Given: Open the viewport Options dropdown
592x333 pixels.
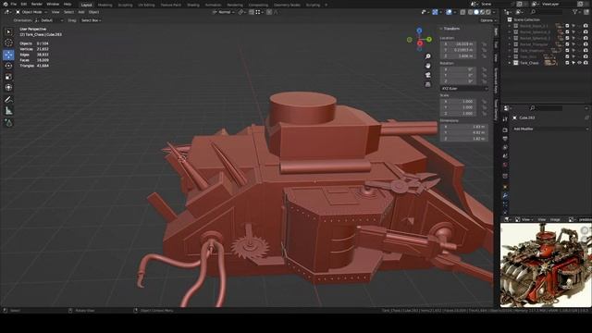Looking at the screenshot, I should point(488,20).
